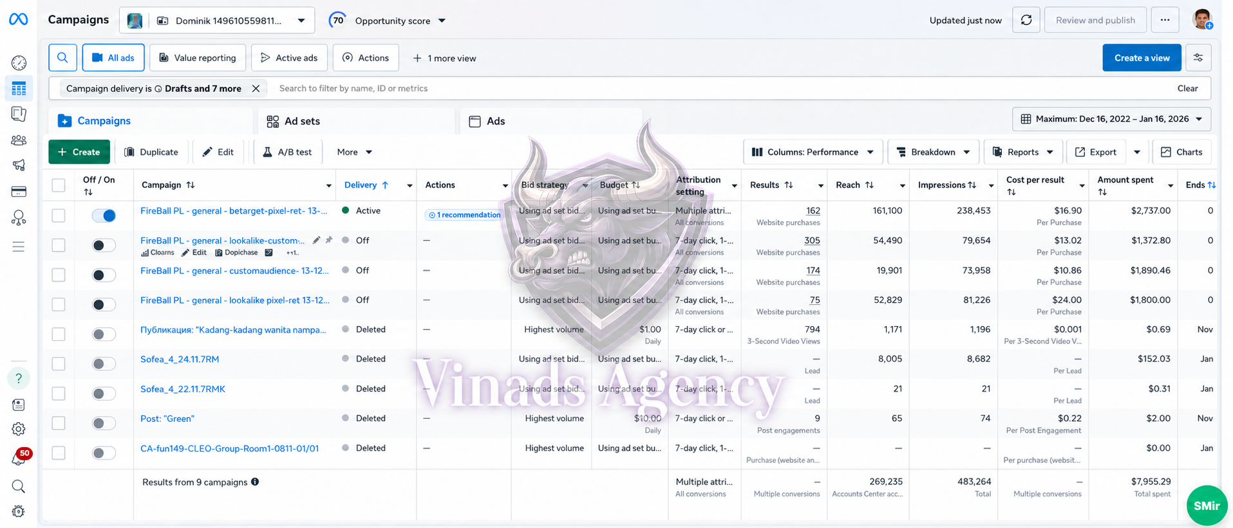Click Clear in the filter bar

(x=1187, y=89)
